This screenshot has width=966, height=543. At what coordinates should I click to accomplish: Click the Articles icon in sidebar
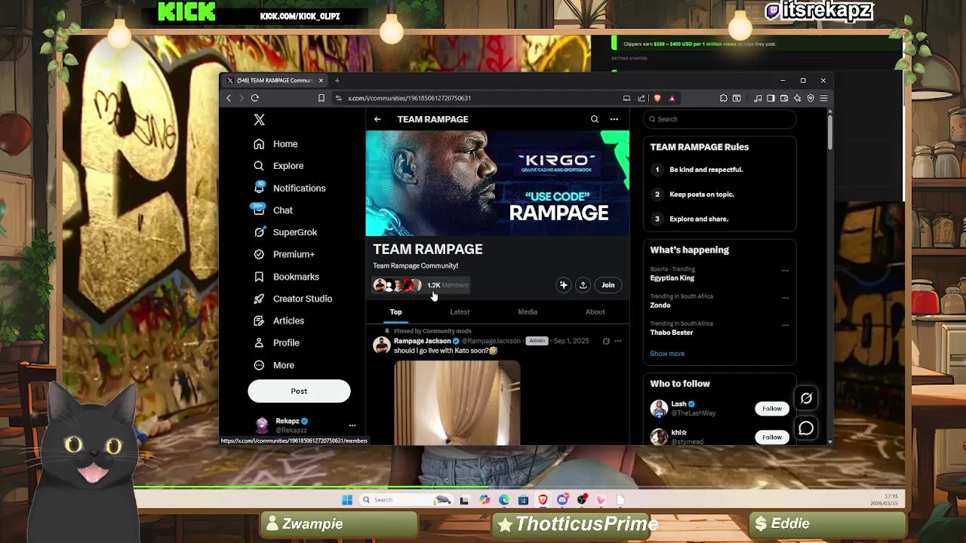coord(259,321)
